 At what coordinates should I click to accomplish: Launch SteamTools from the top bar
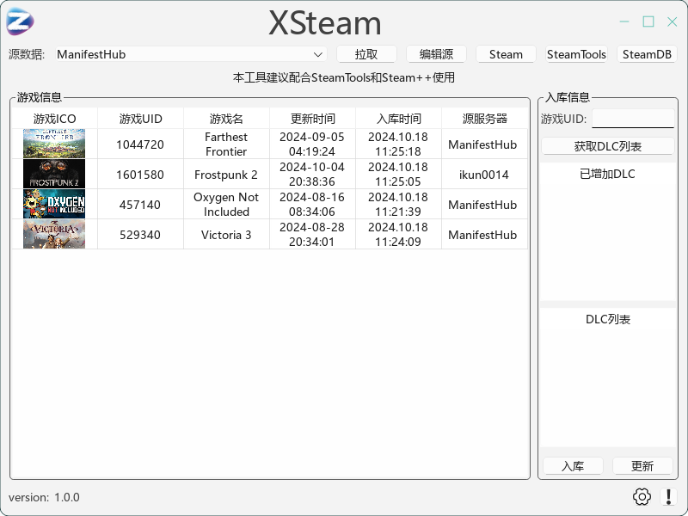[x=576, y=54]
